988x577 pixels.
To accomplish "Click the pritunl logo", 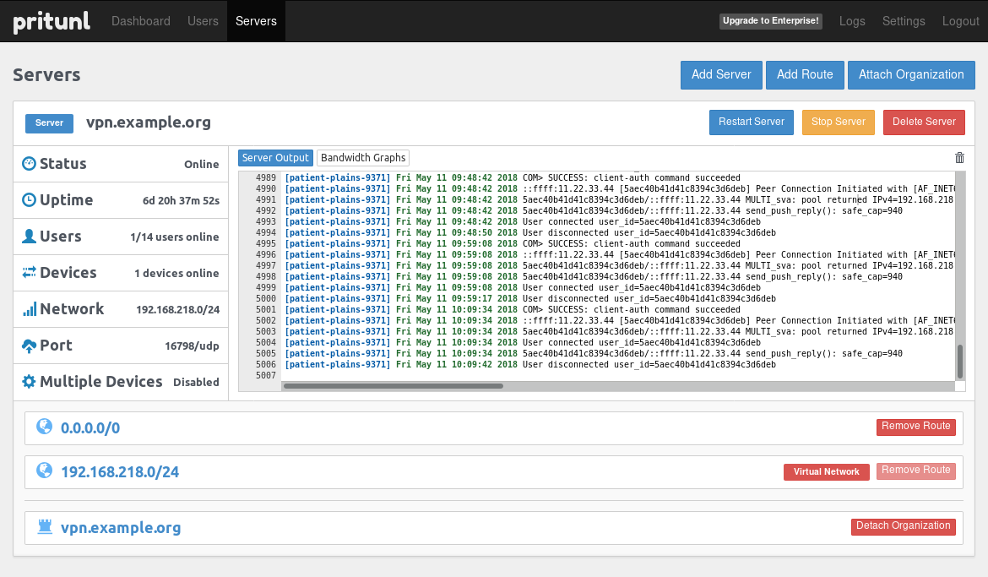I will [x=52, y=21].
